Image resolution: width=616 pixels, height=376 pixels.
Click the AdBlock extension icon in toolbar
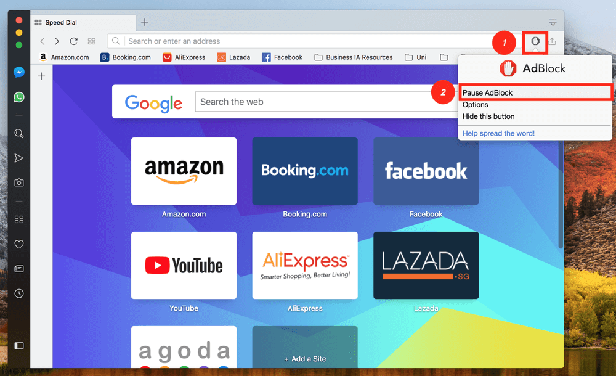(x=535, y=41)
